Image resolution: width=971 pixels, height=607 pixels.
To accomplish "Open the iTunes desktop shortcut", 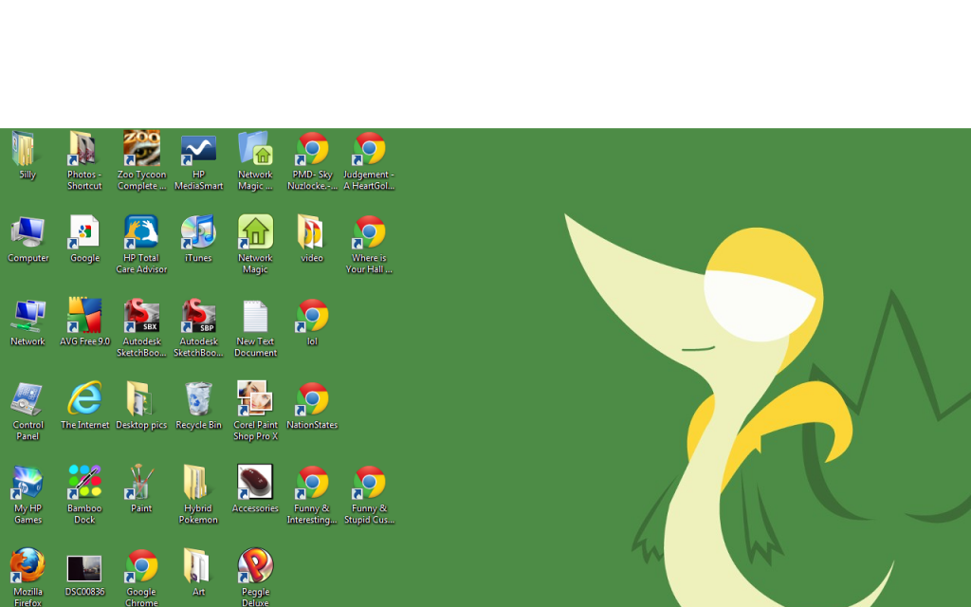I will click(198, 233).
